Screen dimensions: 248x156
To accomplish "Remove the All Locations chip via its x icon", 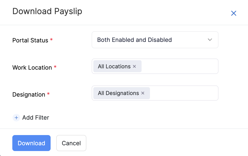I will (x=134, y=66).
